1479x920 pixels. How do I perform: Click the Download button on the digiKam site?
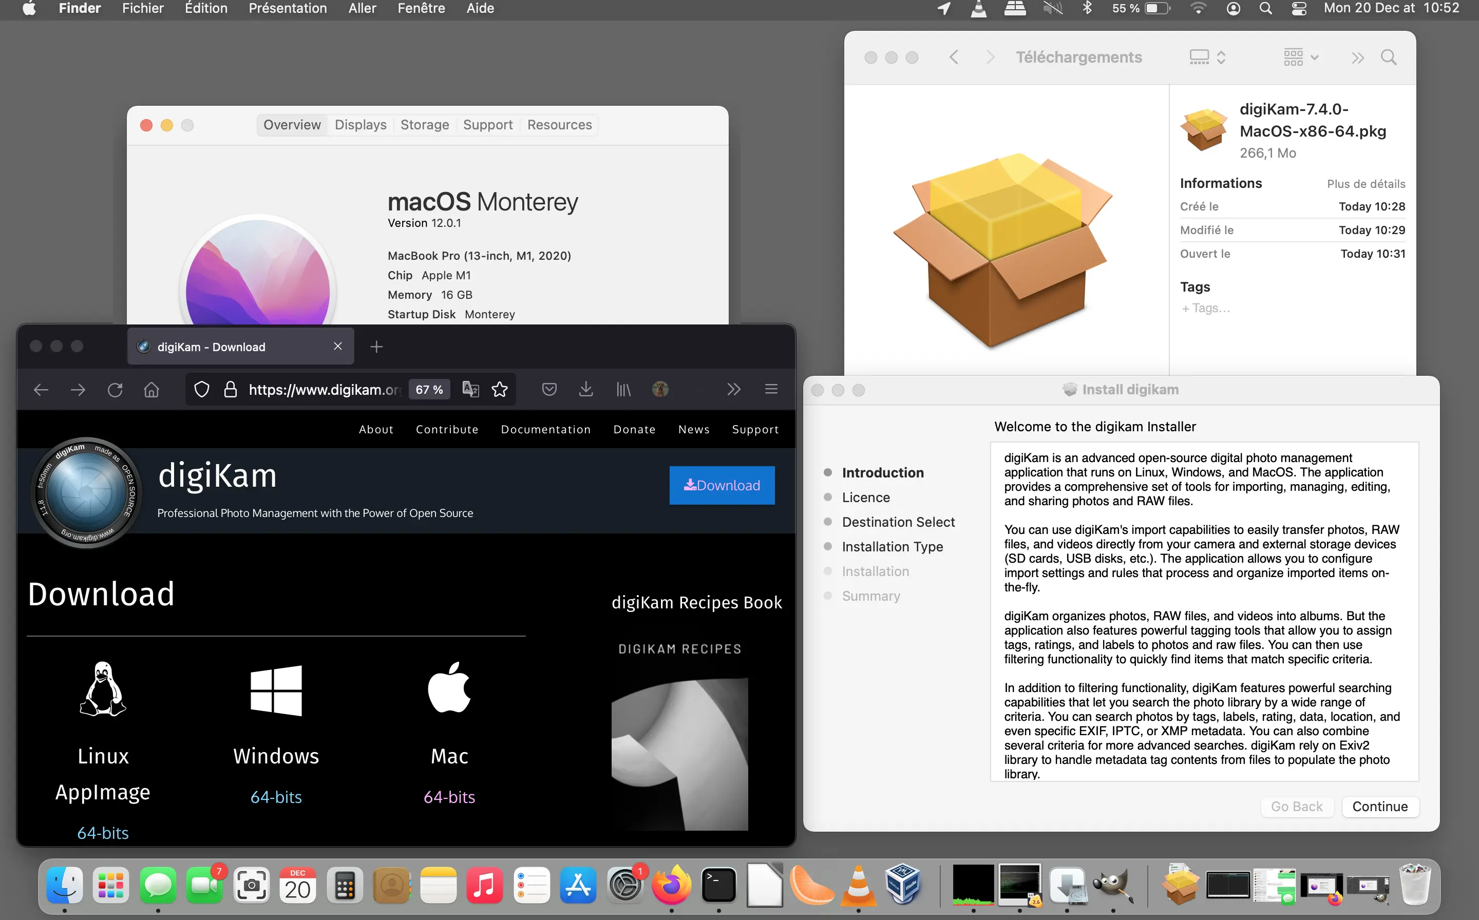(x=722, y=485)
